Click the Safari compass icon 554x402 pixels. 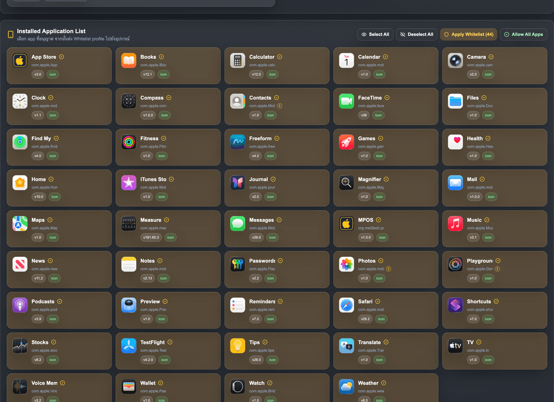pos(347,305)
